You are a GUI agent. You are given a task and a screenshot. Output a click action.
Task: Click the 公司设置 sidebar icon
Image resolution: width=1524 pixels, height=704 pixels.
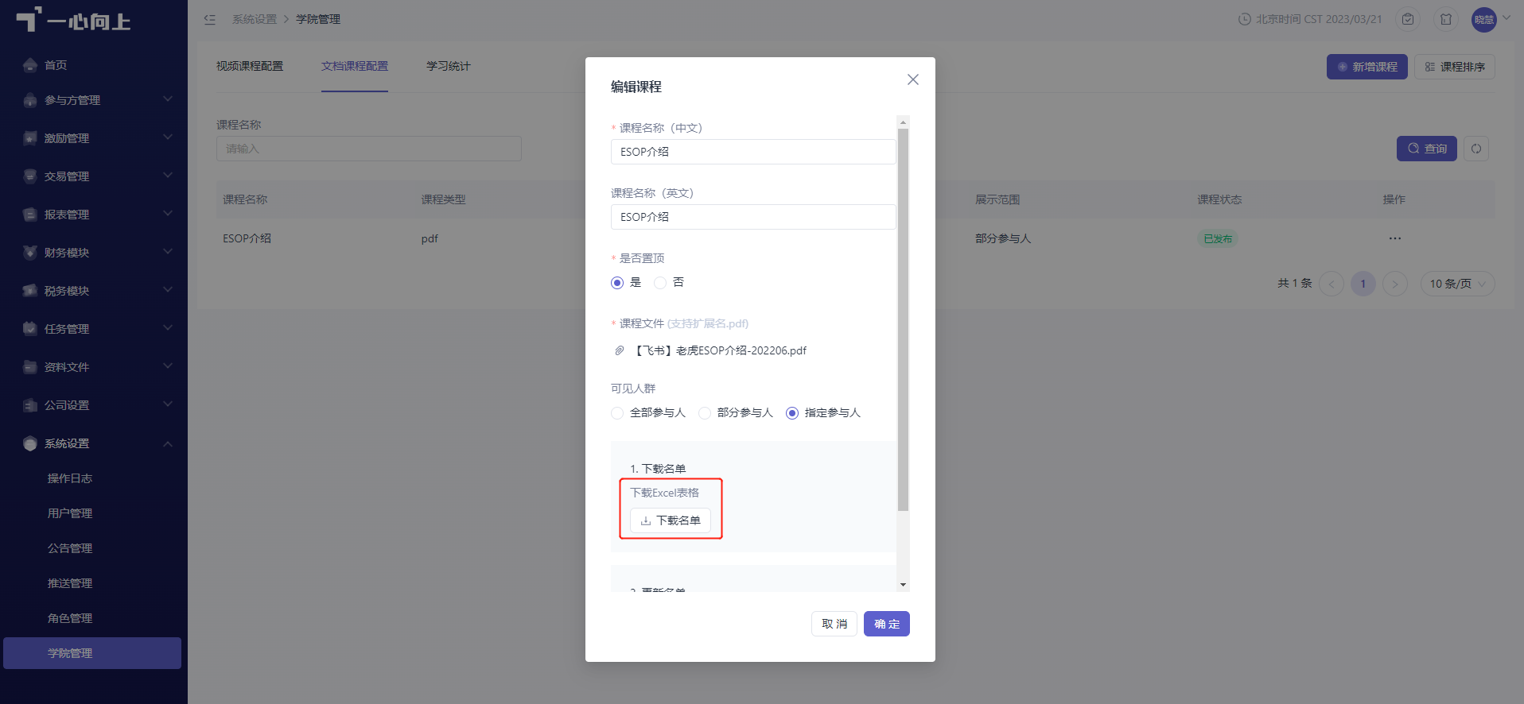pos(30,405)
